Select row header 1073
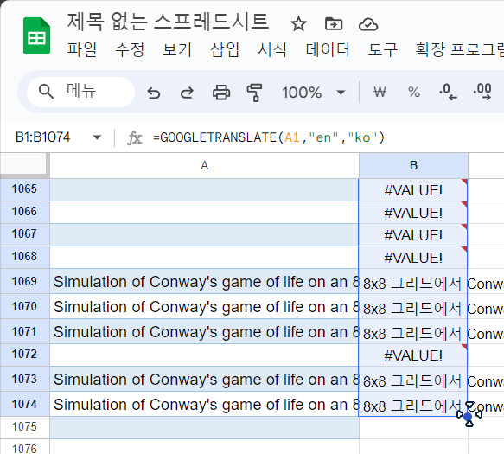504x454 pixels. (24, 379)
